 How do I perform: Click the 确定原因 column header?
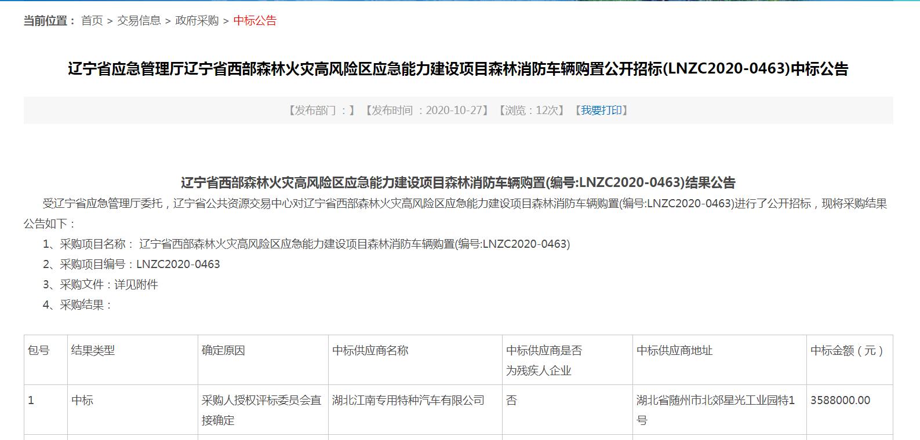223,350
